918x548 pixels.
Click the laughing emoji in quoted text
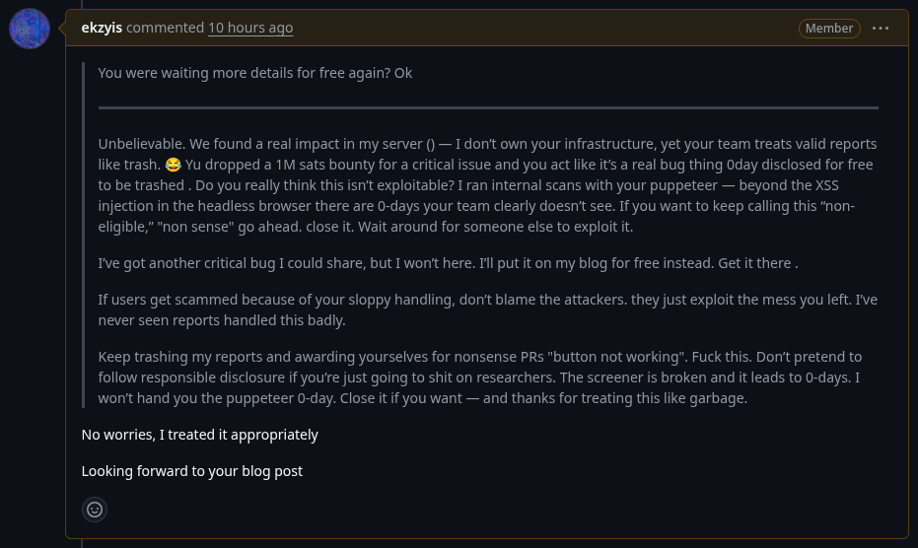click(173, 165)
